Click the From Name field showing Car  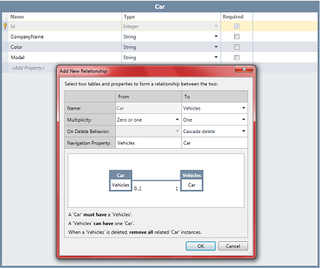pos(149,108)
